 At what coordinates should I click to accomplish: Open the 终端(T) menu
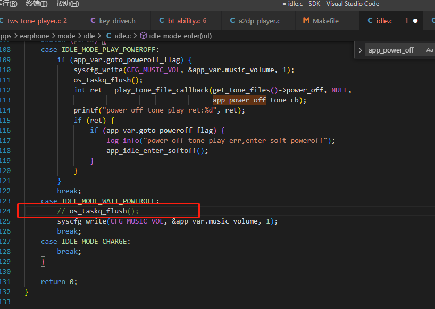pos(36,4)
